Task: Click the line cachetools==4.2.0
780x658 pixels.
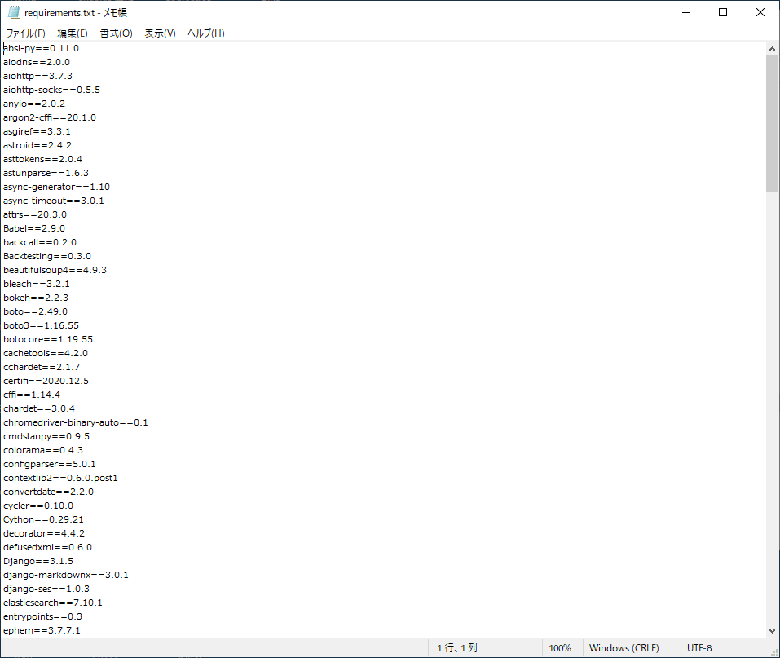Action: point(46,353)
